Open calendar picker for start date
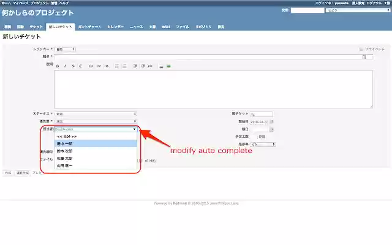The image size is (392, 245). [272, 122]
